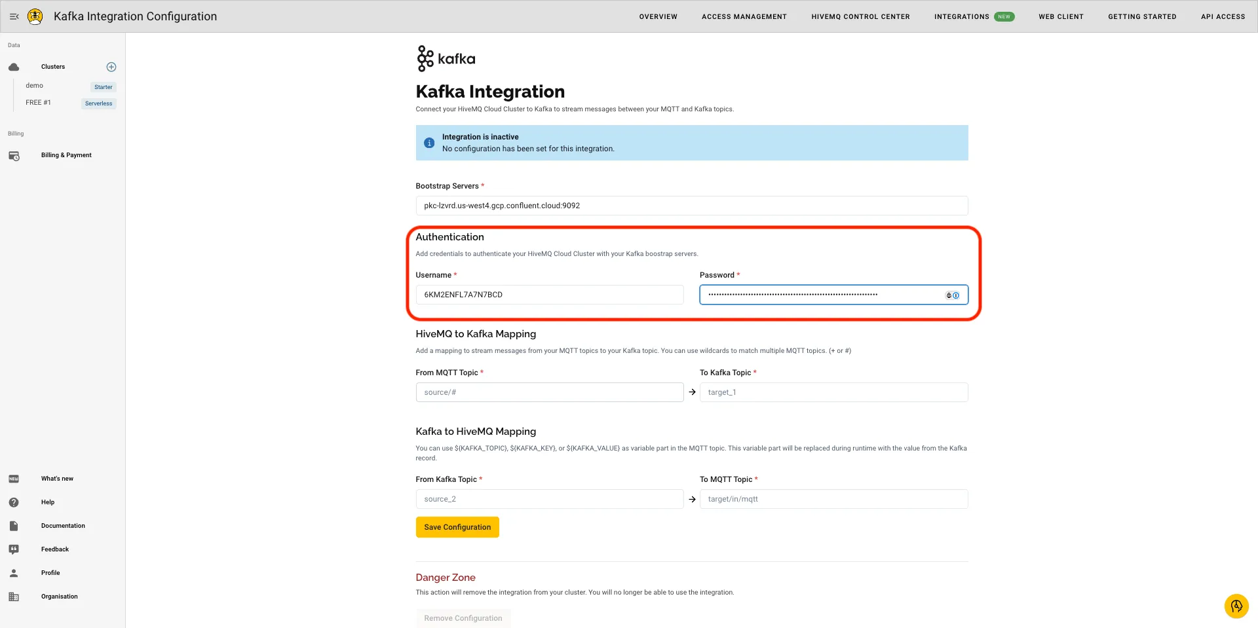Go to Access Management tab
Screen dimensions: 1258x628
(744, 16)
